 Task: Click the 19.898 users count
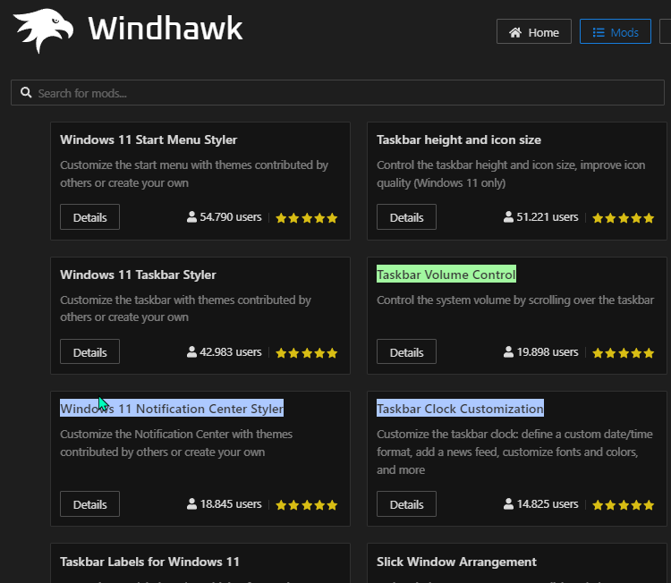tap(548, 351)
